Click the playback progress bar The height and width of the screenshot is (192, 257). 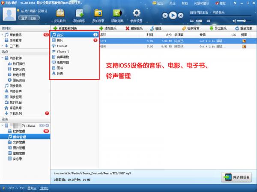pos(221,16)
